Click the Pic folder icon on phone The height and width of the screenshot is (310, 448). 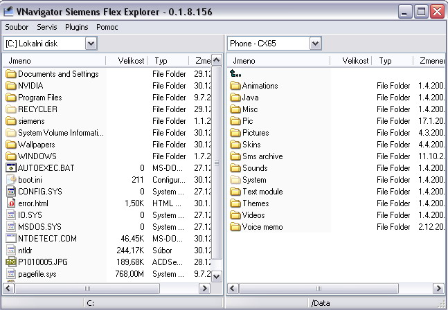click(235, 121)
